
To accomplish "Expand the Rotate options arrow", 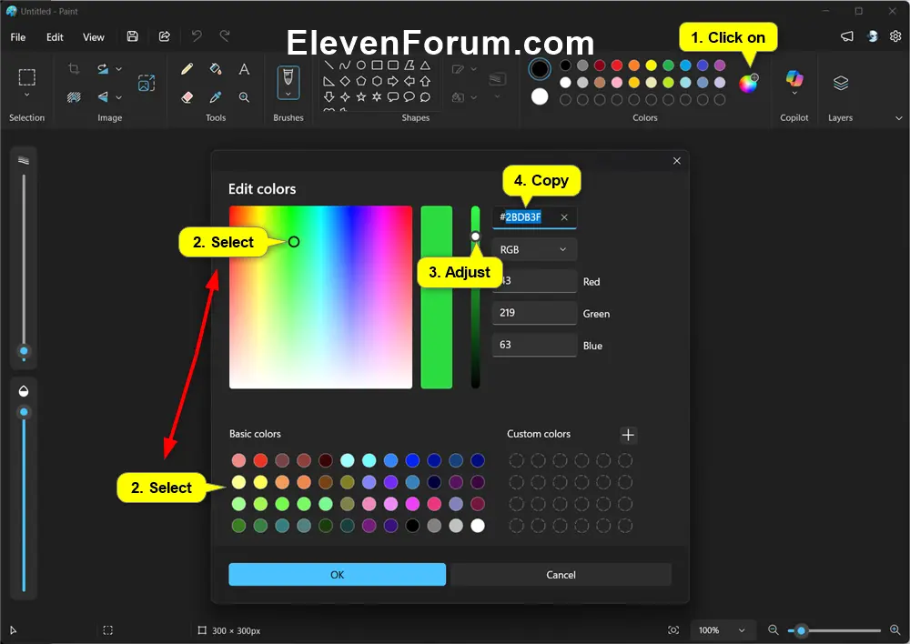I will coord(118,69).
